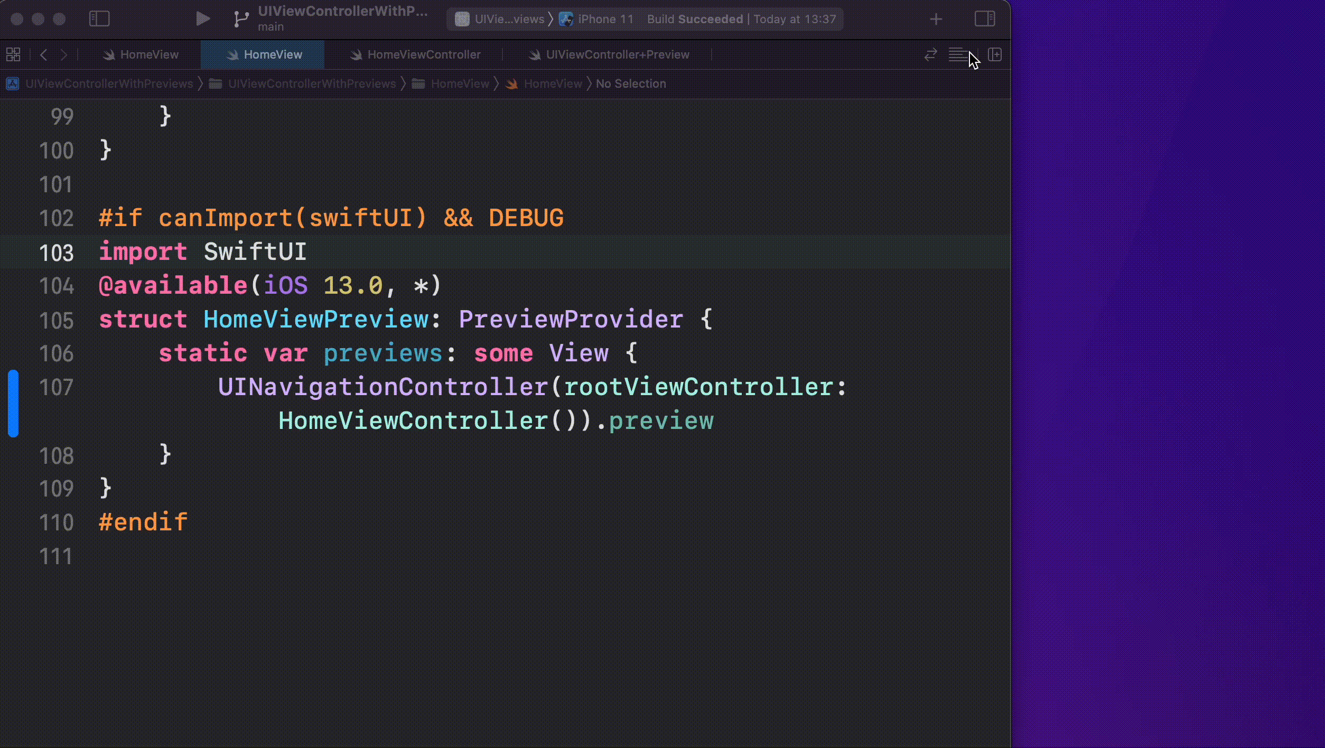Click the word PreviewProvider in code
This screenshot has height=748, width=1325.
coord(571,319)
